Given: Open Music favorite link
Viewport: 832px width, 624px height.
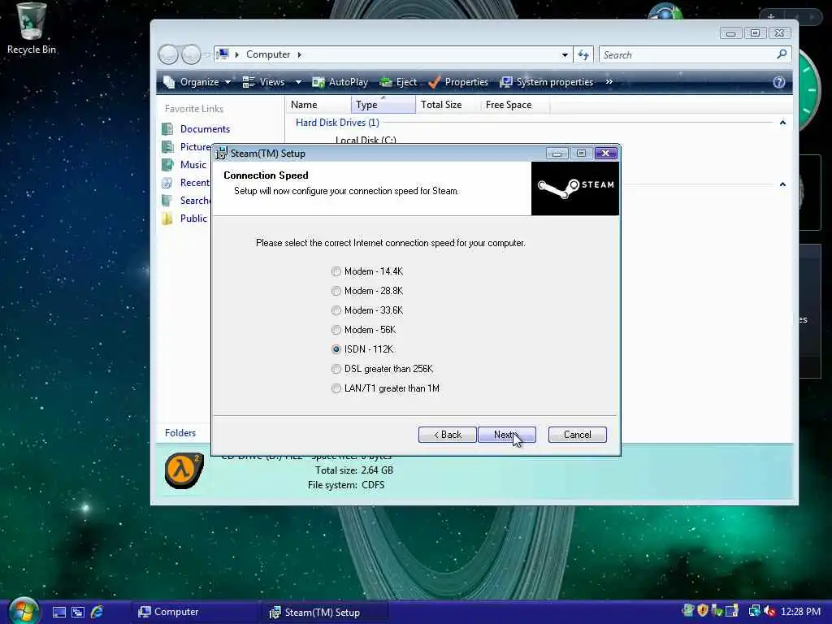Looking at the screenshot, I should (x=184, y=165).
